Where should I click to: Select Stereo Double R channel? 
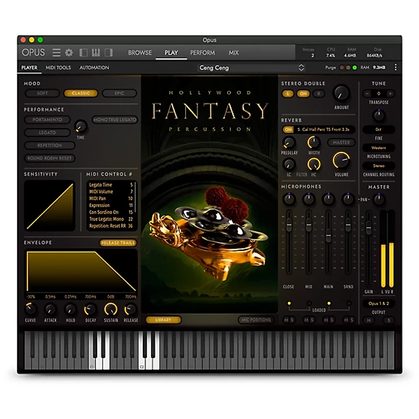(x=318, y=94)
